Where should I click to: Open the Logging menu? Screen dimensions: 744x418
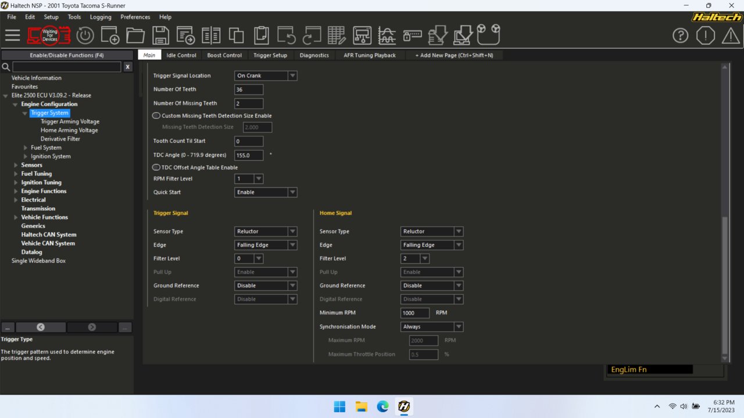(101, 17)
